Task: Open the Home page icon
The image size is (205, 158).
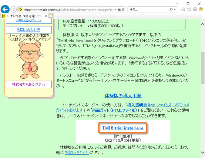Action: pos(183,9)
